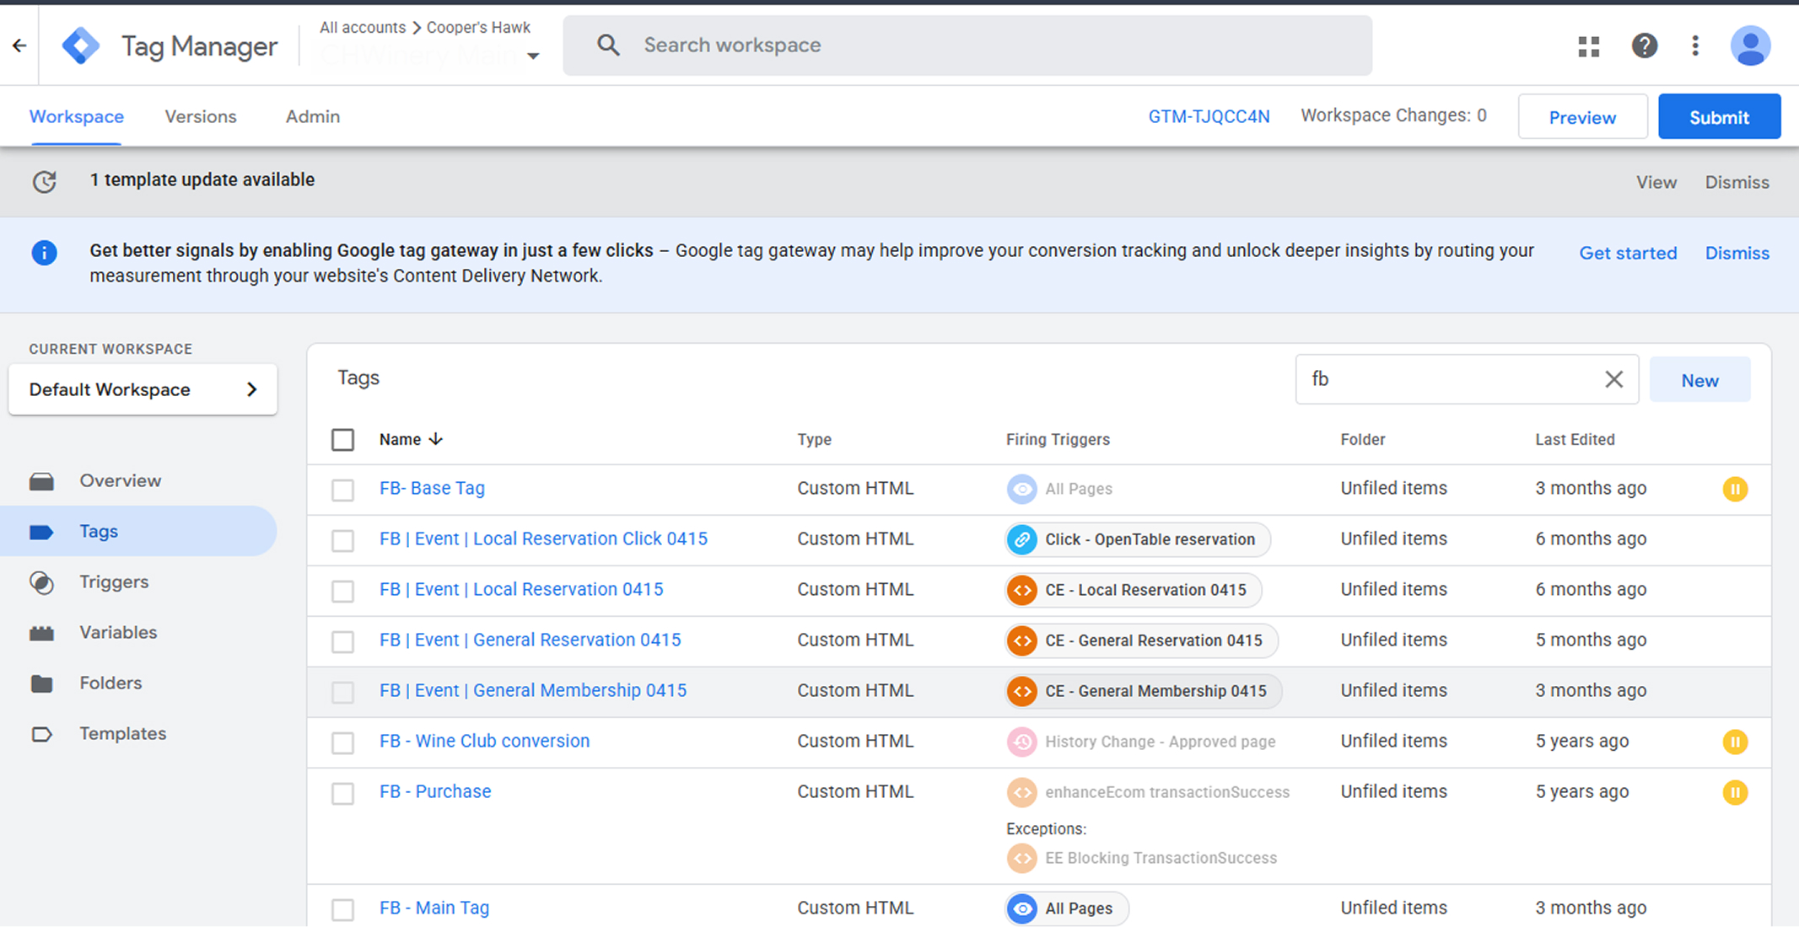This screenshot has width=1799, height=927.
Task: Click the Preview button
Action: 1582,117
